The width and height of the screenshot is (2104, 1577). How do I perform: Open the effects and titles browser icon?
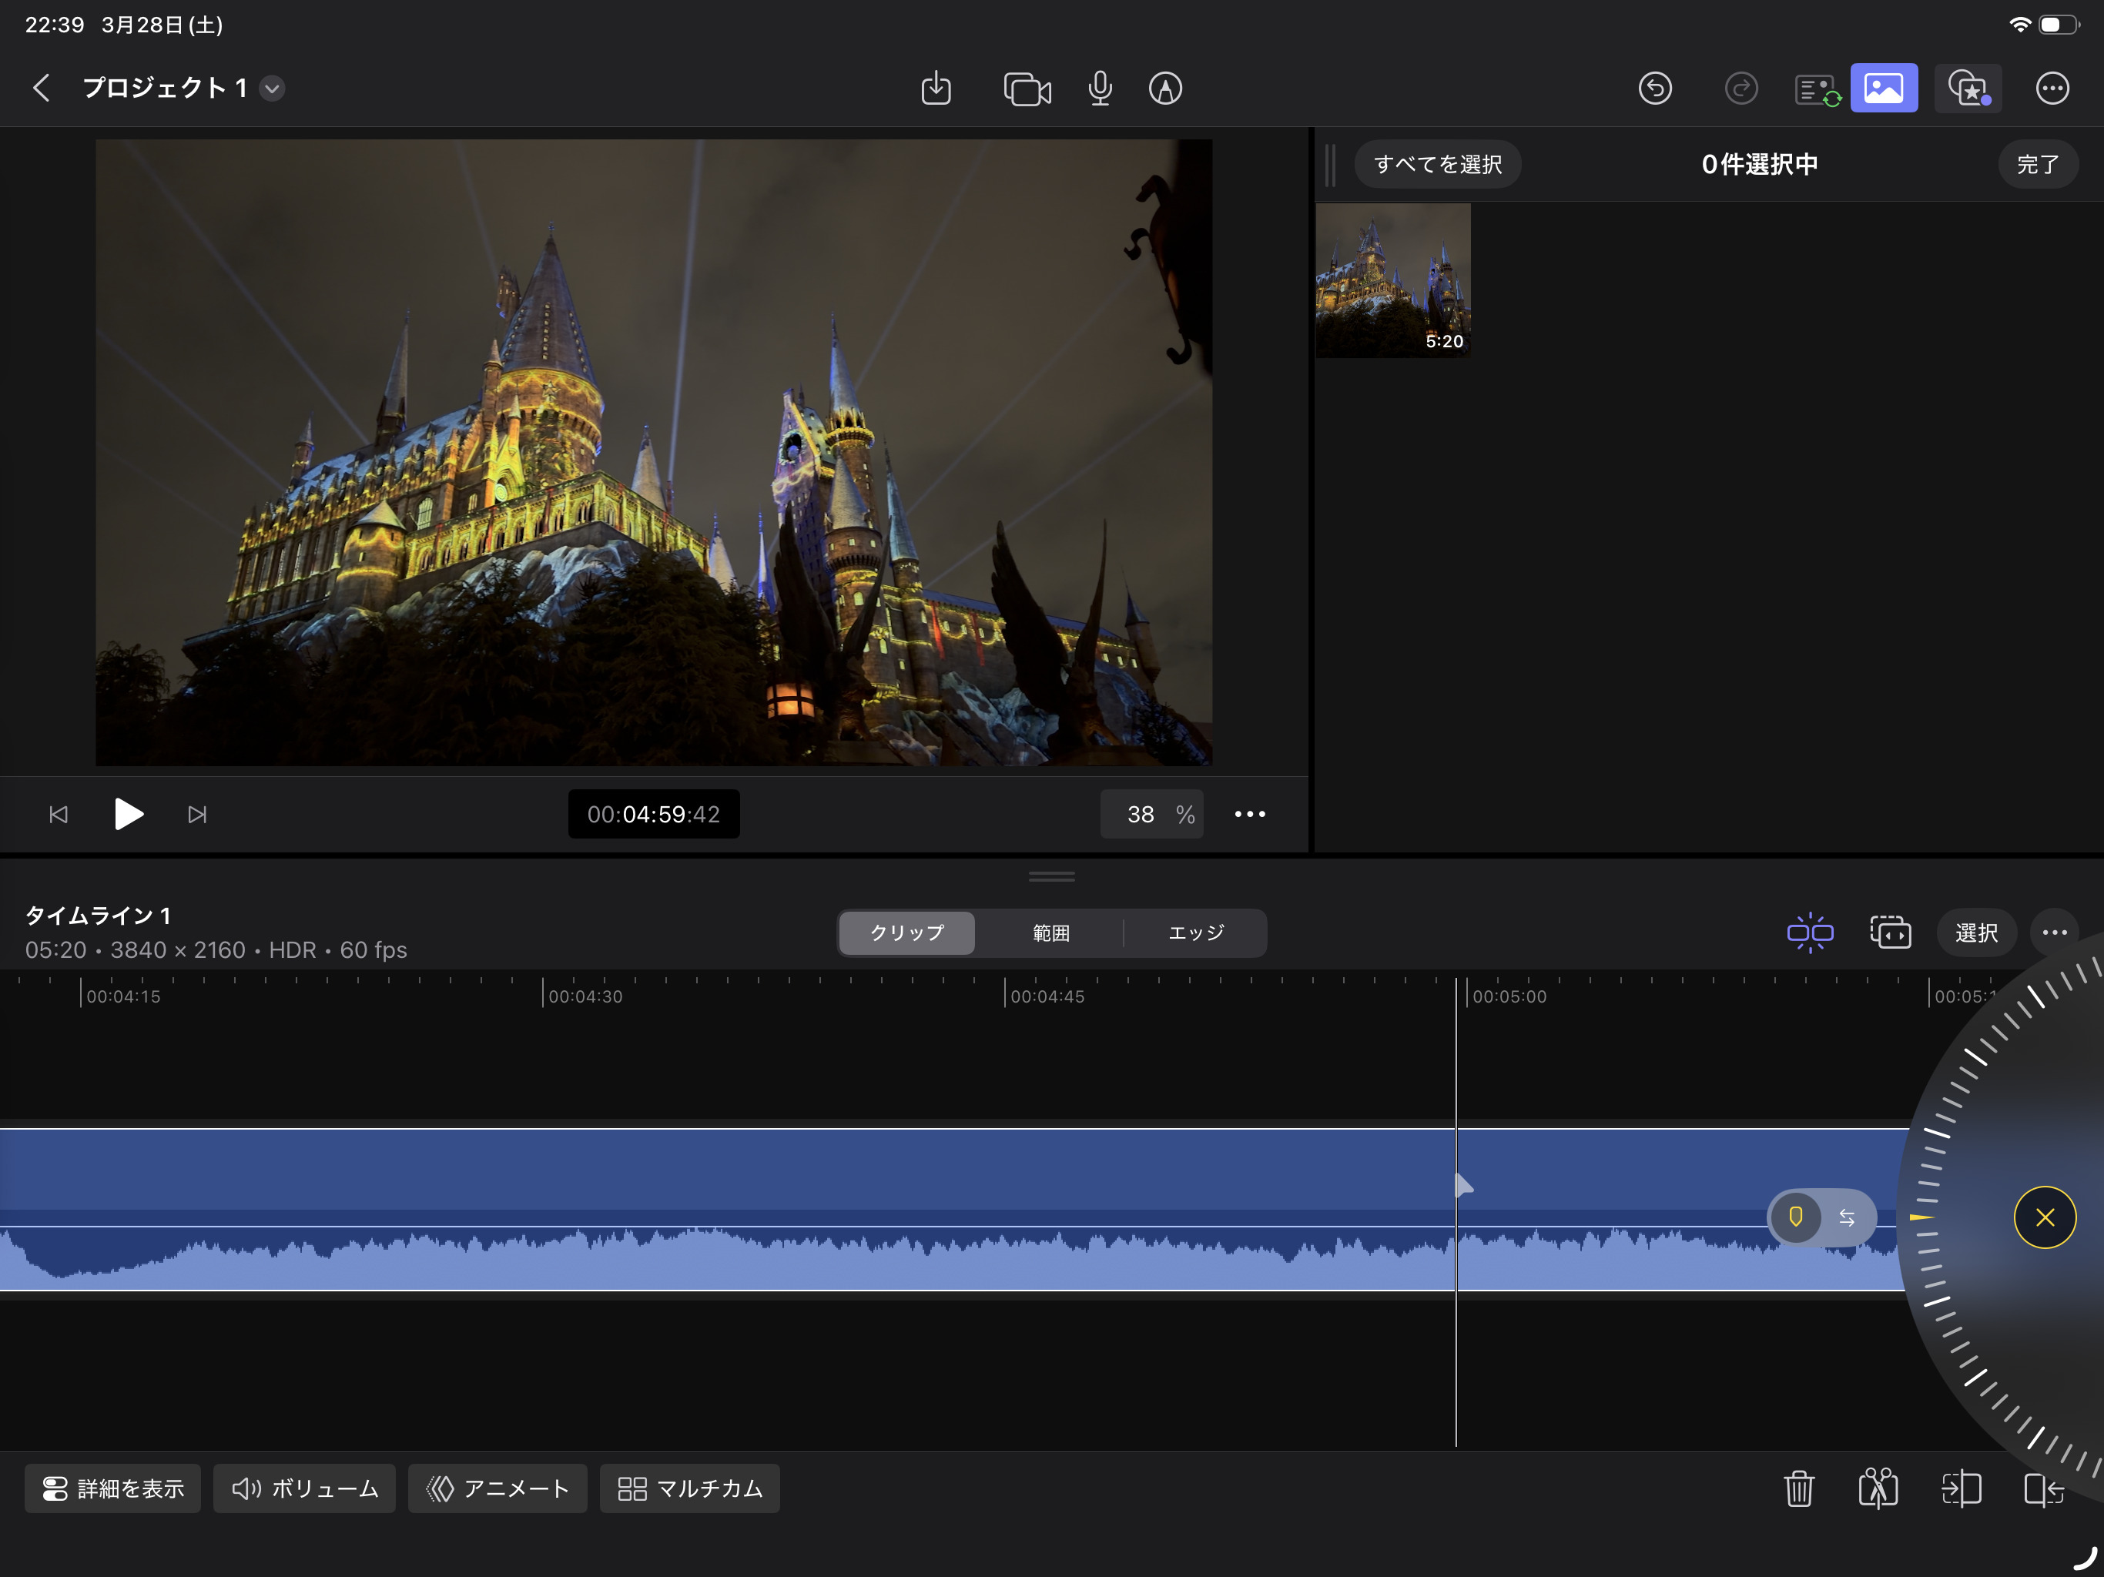(x=1968, y=89)
